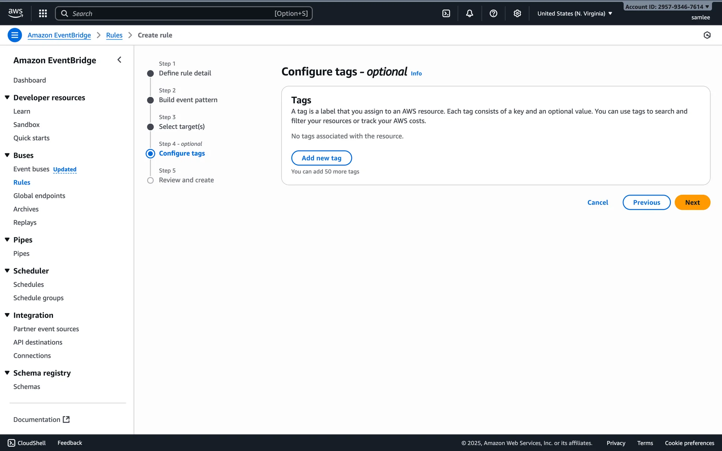Toggle the blue hamburger navigation button
This screenshot has height=451, width=722.
pos(15,35)
